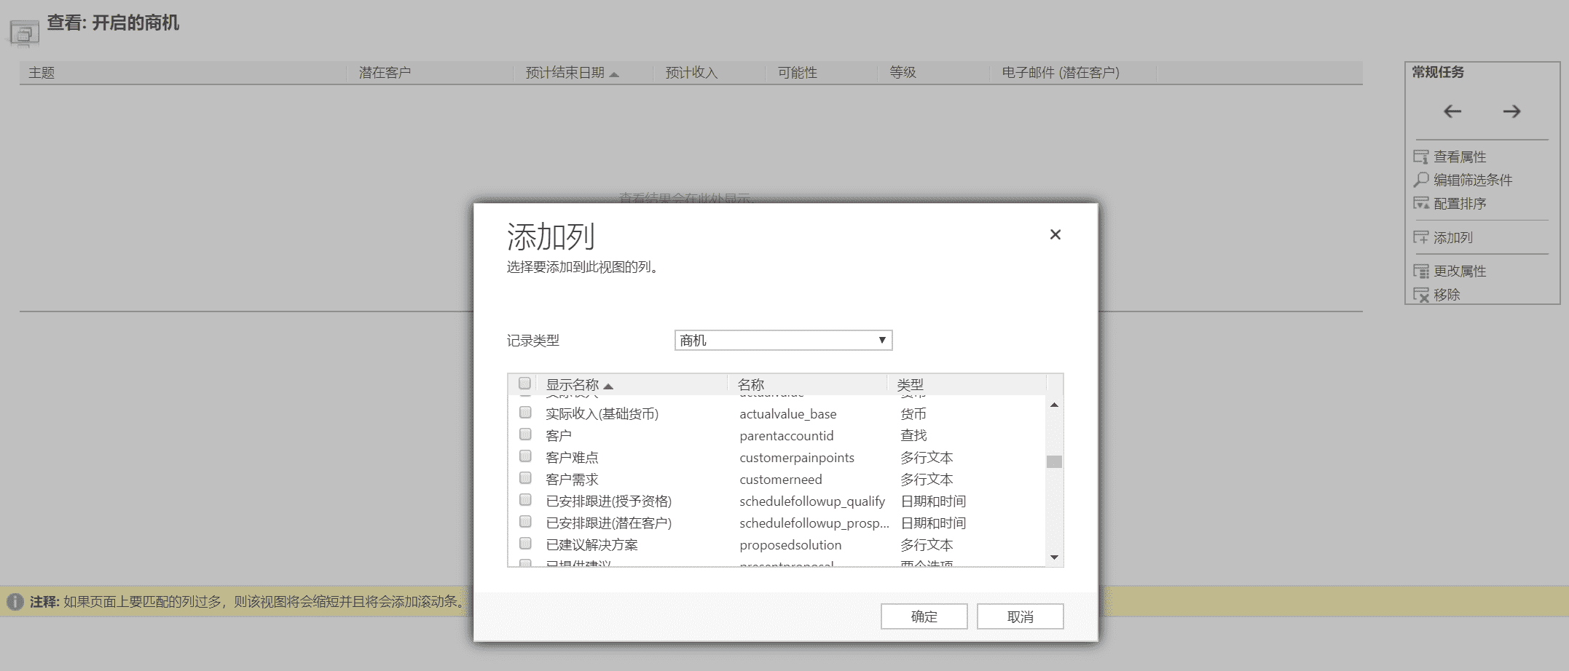Click the right arrow in 常规任务 panel

[1511, 111]
